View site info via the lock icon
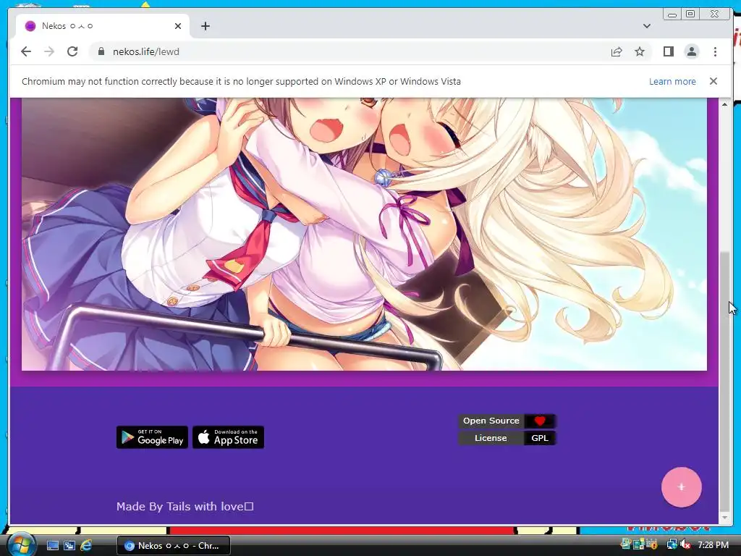Image resolution: width=741 pixels, height=556 pixels. point(101,51)
